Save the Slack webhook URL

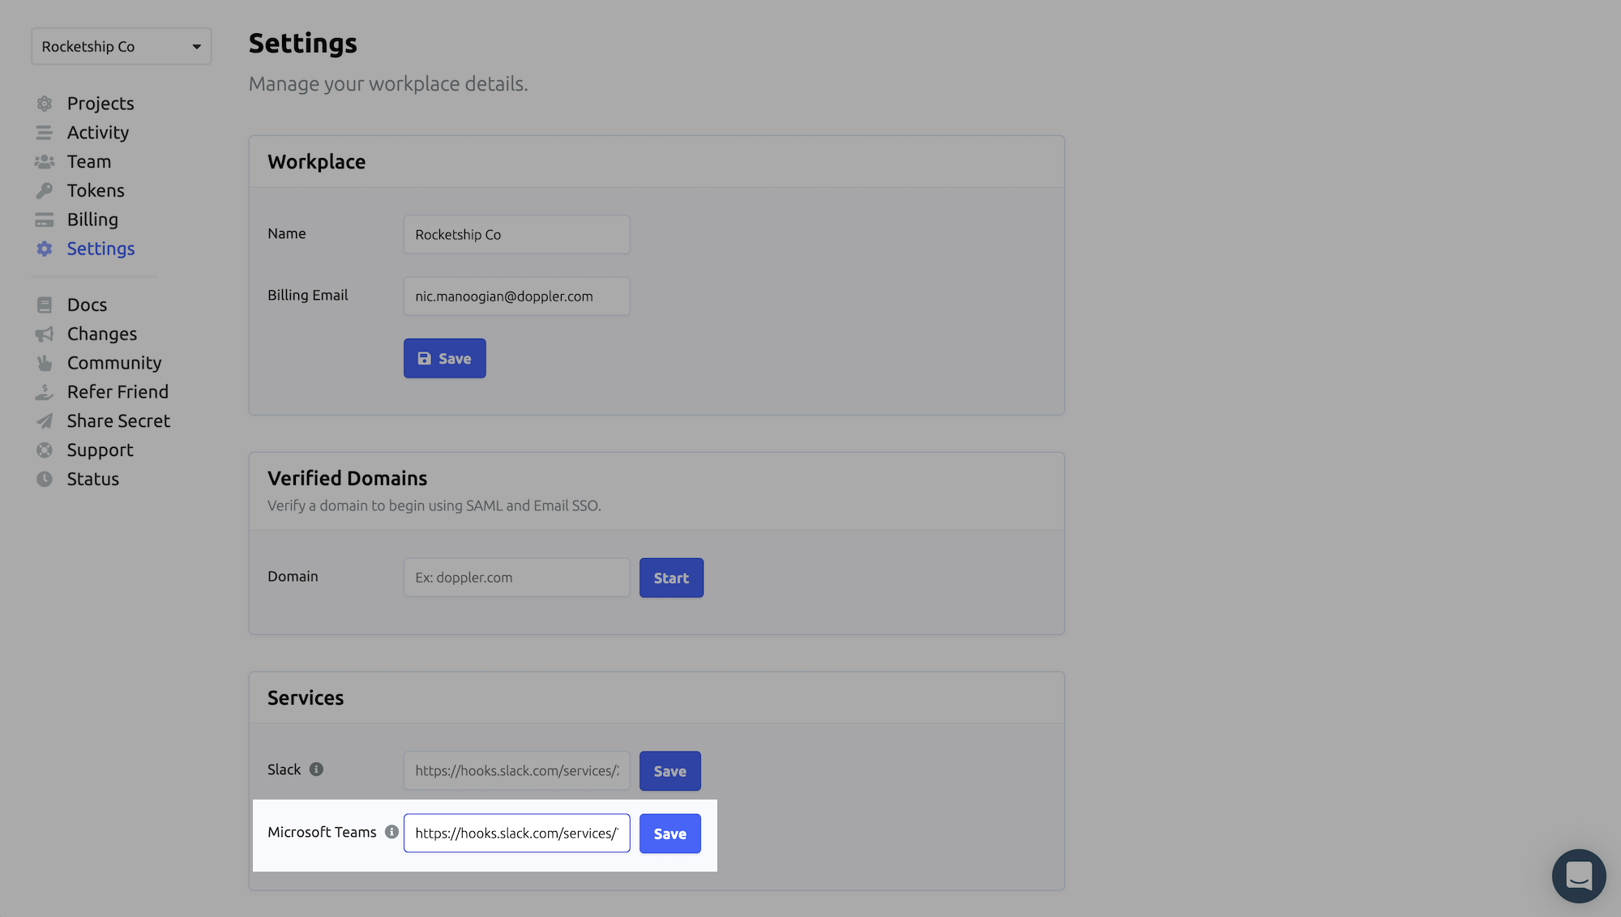pos(669,771)
